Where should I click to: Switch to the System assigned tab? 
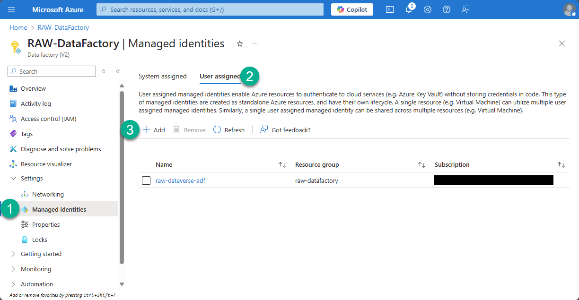click(x=163, y=76)
